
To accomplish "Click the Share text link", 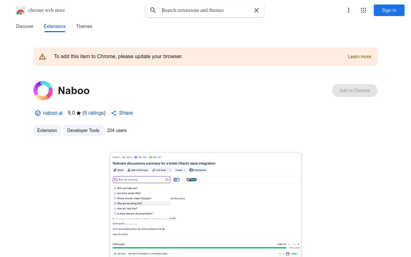I will click(126, 113).
